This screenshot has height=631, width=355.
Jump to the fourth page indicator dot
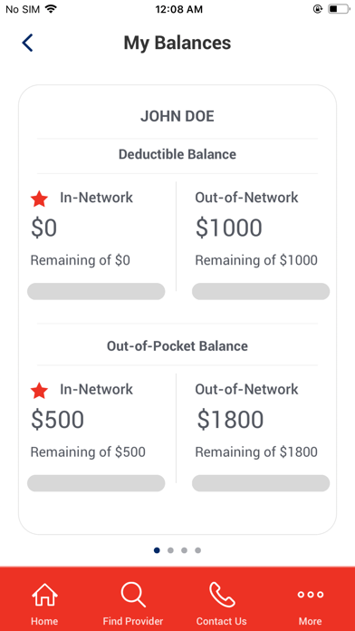click(197, 550)
